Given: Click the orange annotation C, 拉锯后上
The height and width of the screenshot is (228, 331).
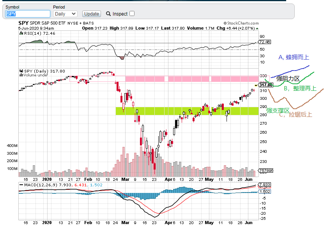Looking at the screenshot, I should (x=296, y=115).
